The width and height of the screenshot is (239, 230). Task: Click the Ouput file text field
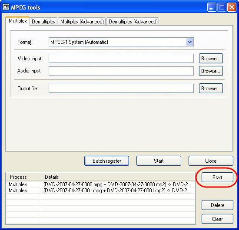(x=121, y=88)
